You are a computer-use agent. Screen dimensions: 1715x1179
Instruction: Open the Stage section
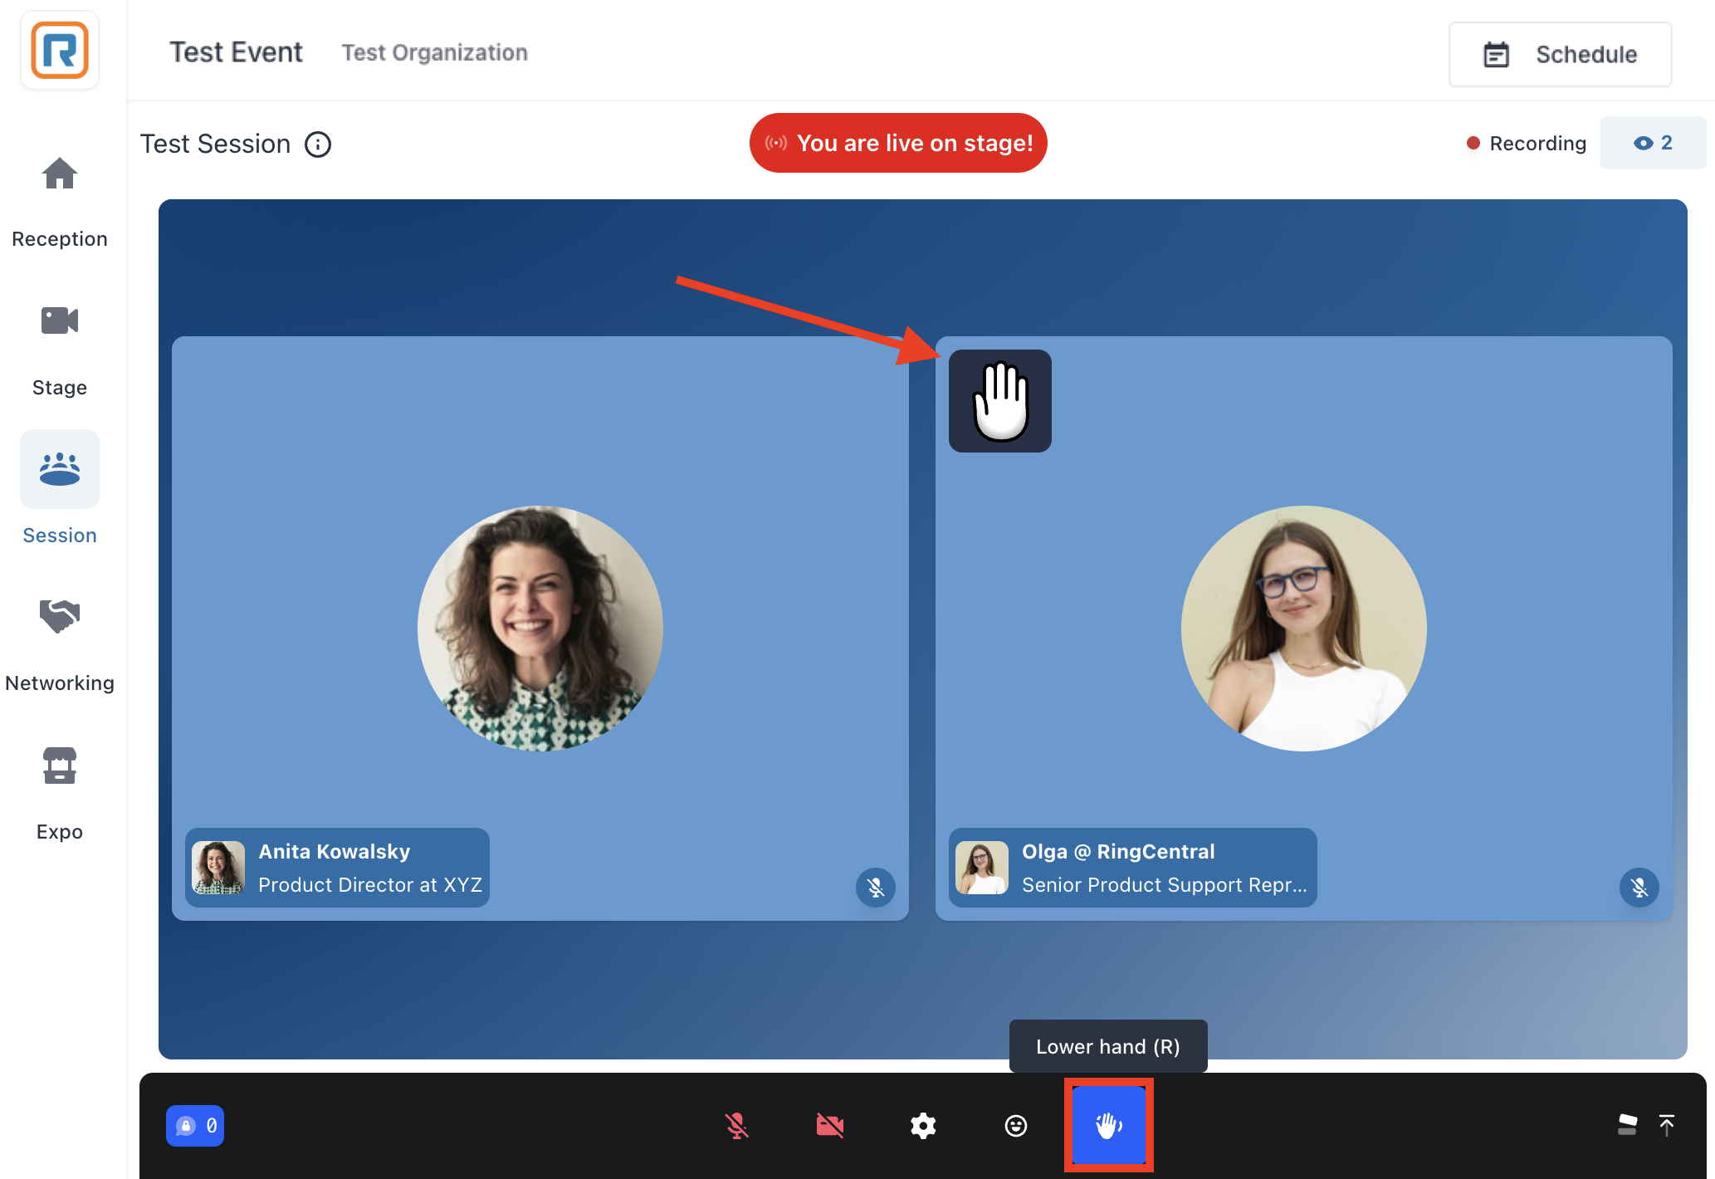60,350
